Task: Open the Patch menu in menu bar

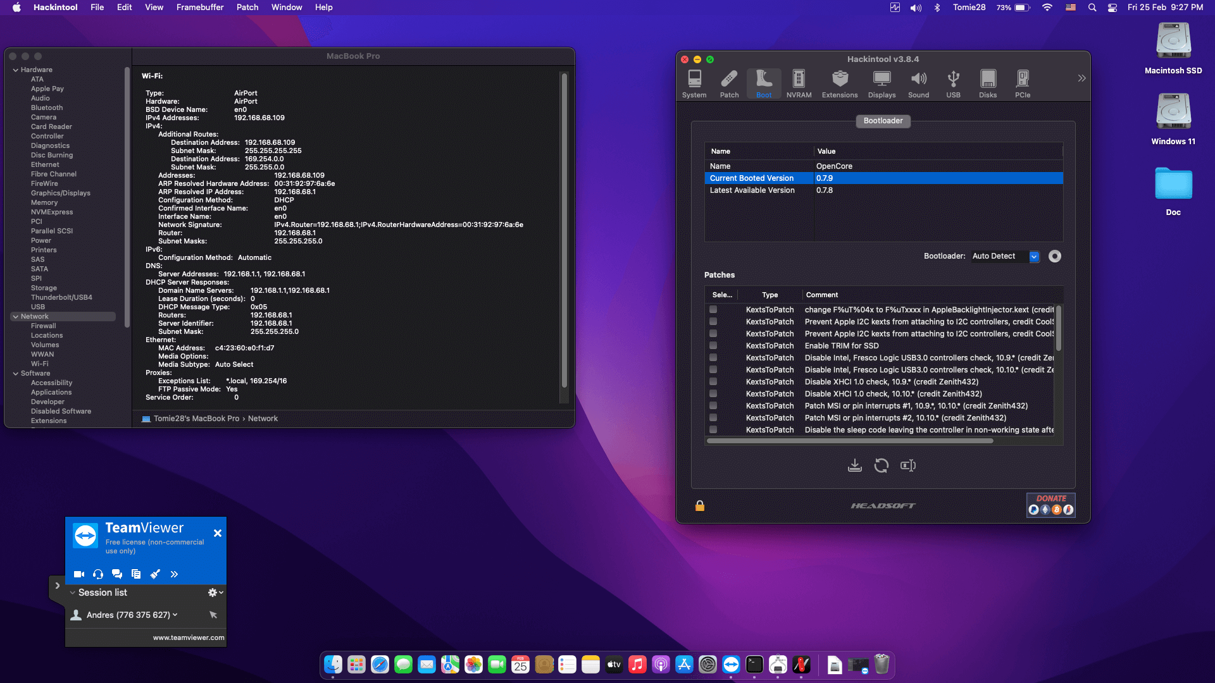Action: click(247, 8)
